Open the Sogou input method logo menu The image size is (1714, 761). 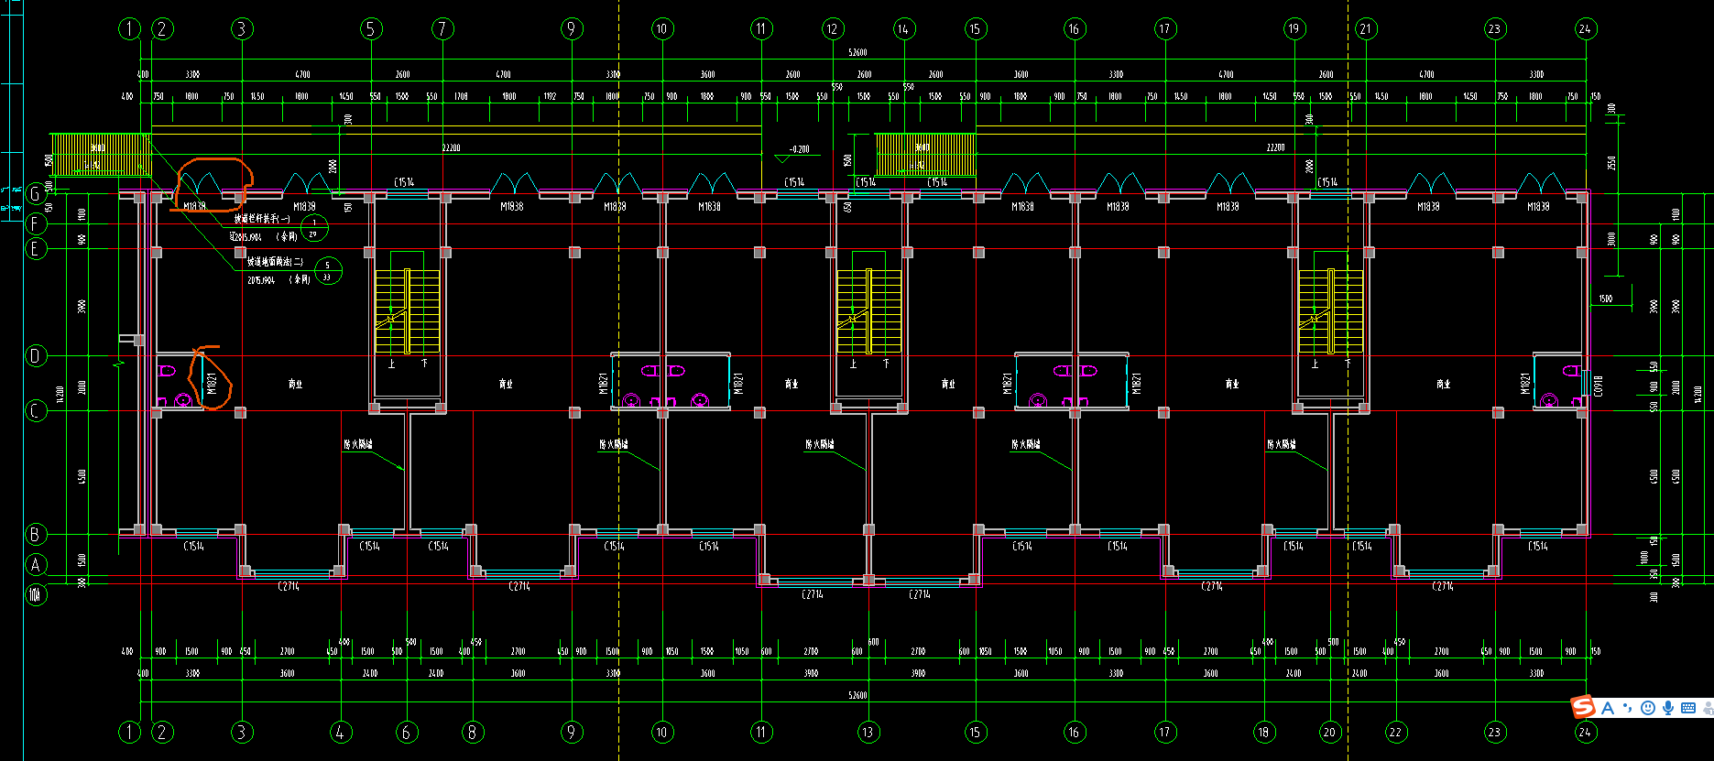[x=1582, y=707]
